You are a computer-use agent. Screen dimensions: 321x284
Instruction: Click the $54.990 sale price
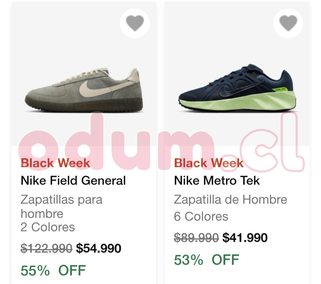[x=99, y=248]
